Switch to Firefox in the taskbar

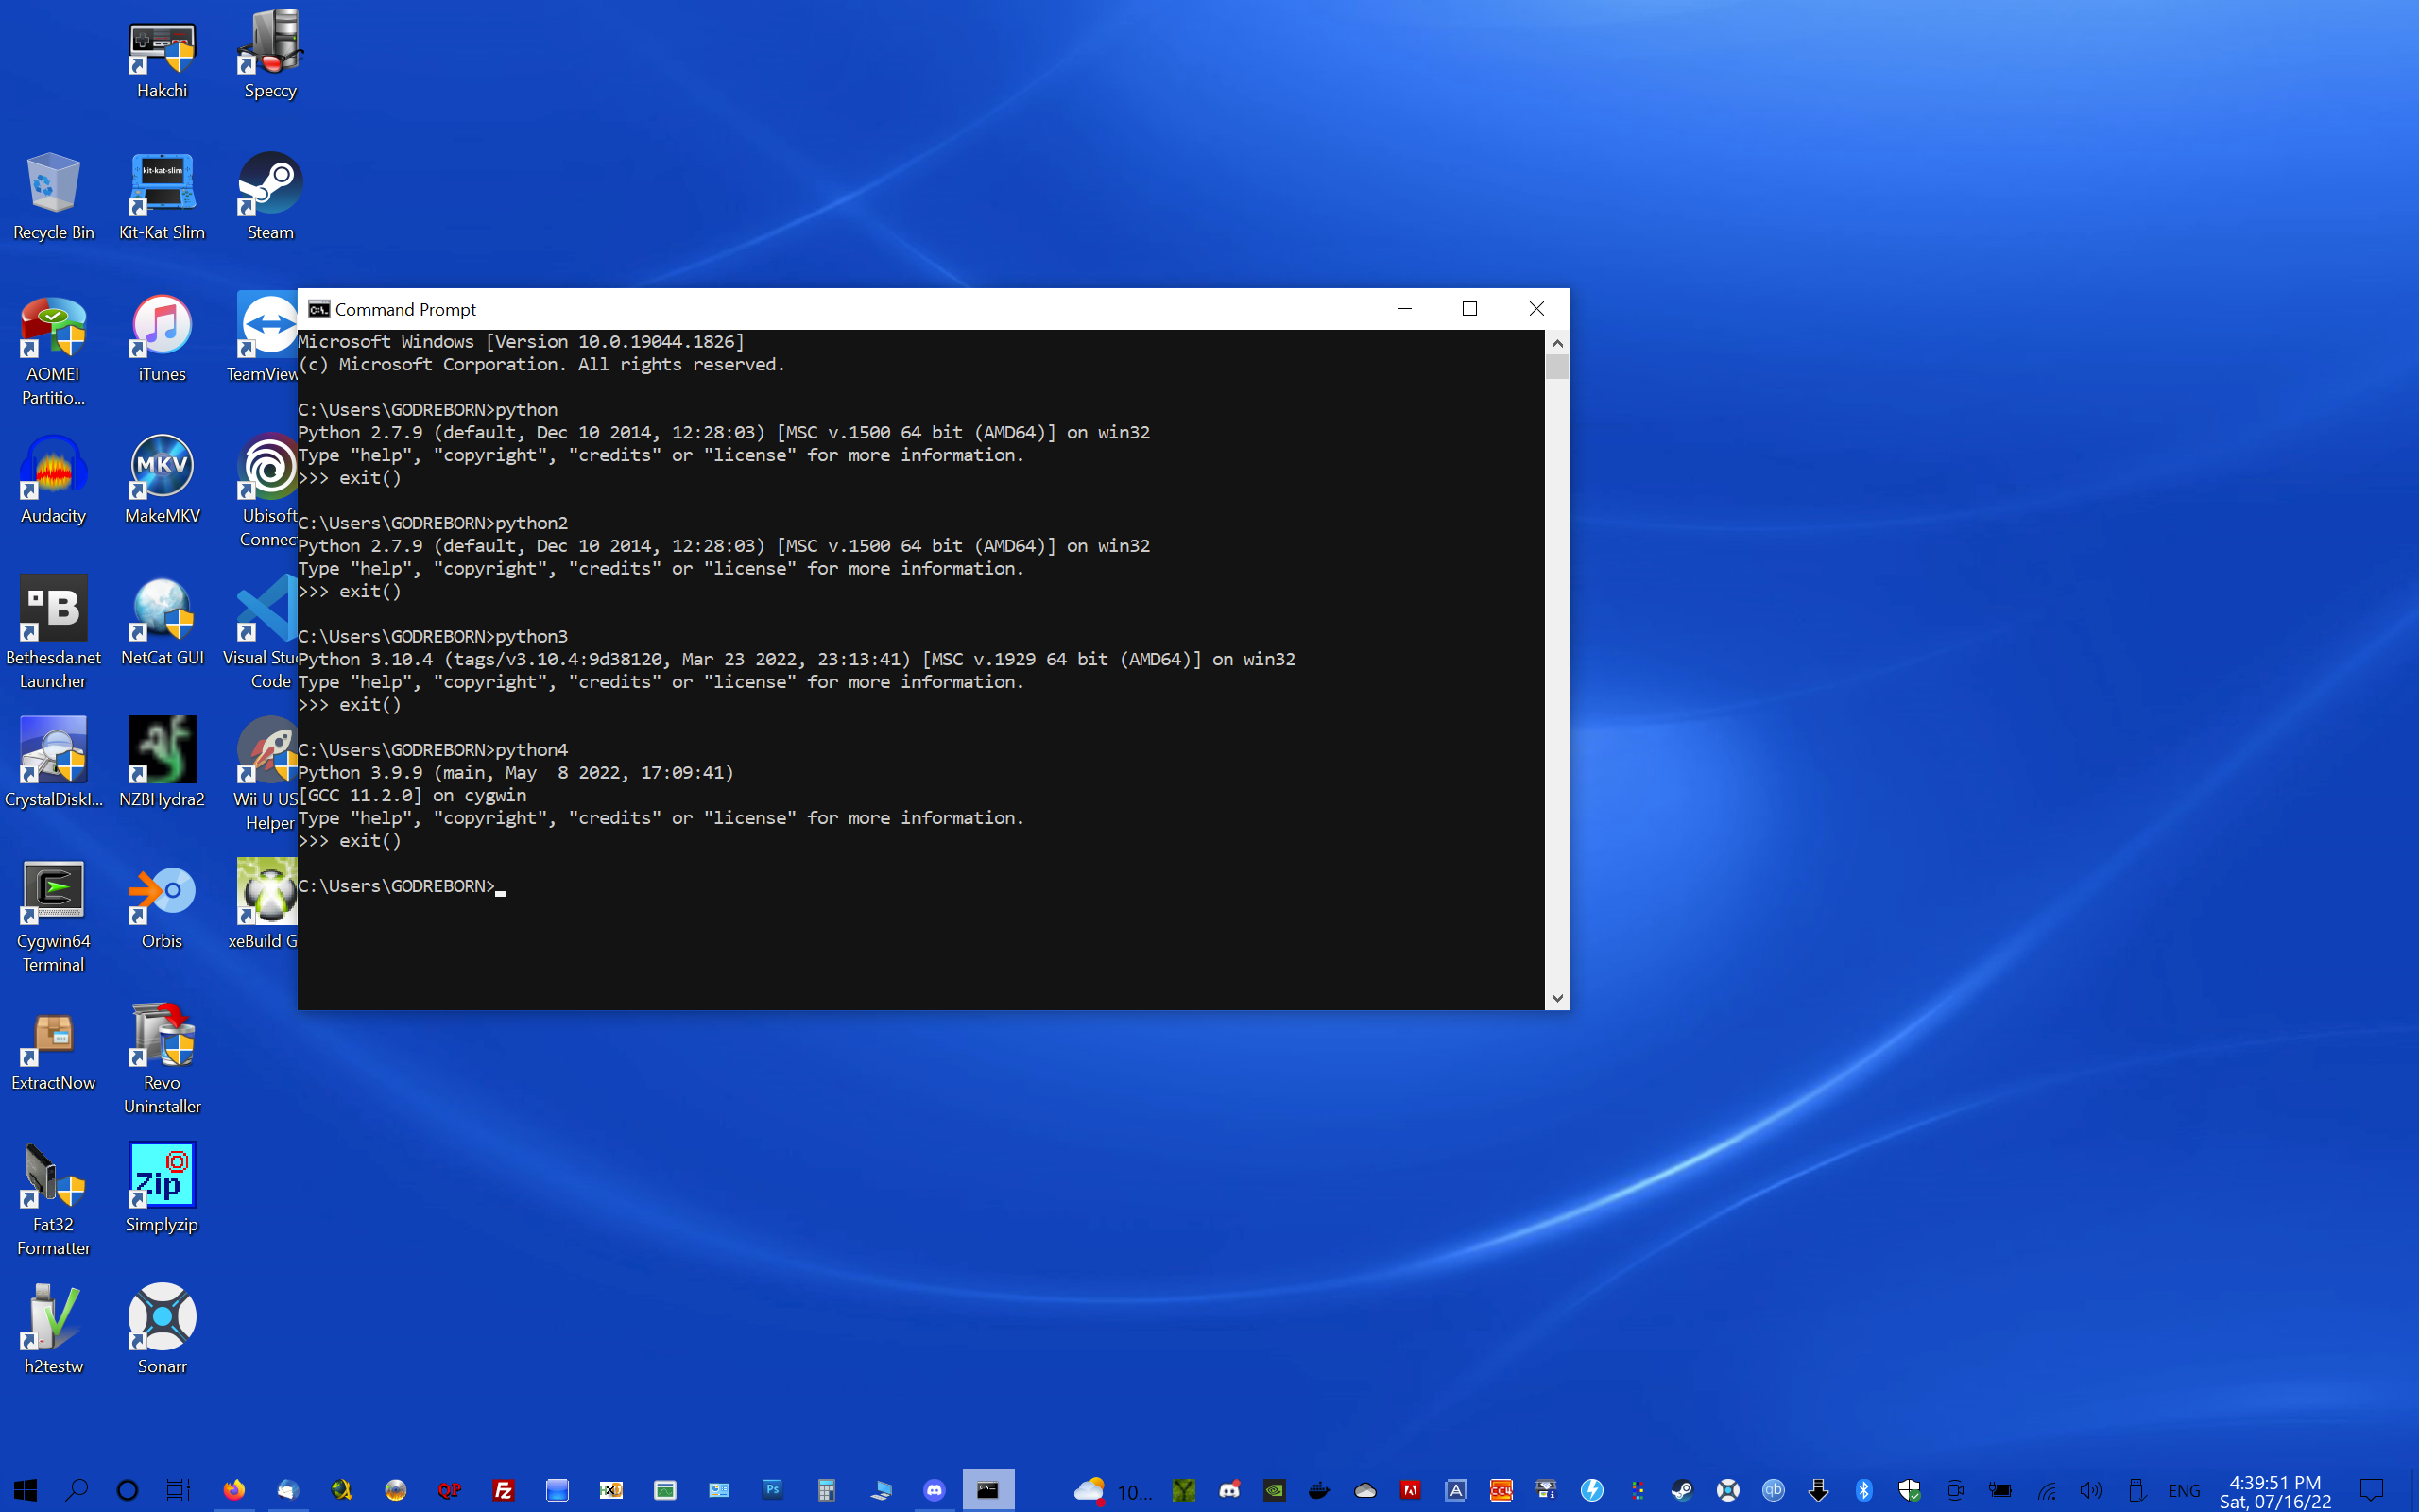tap(234, 1490)
